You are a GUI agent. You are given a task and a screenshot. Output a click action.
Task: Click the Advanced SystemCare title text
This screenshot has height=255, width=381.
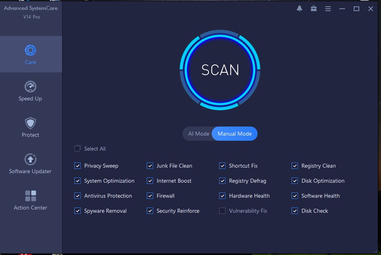(30, 8)
